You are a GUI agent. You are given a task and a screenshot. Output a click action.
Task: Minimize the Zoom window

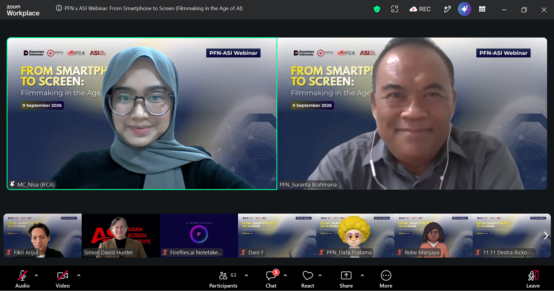point(504,10)
